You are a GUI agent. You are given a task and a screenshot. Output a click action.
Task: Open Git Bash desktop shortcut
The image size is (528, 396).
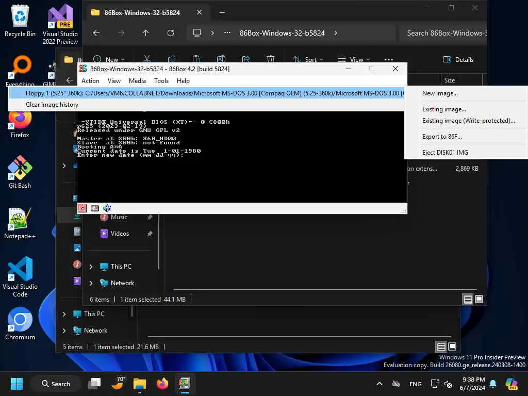pyautogui.click(x=20, y=172)
